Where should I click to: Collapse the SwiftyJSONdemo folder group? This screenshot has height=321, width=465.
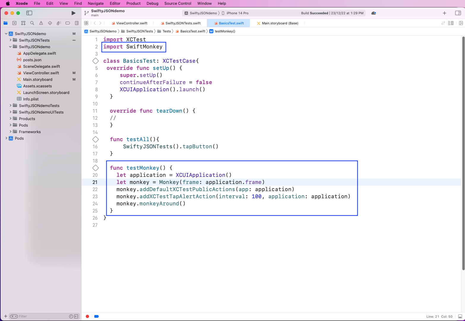tap(10, 47)
